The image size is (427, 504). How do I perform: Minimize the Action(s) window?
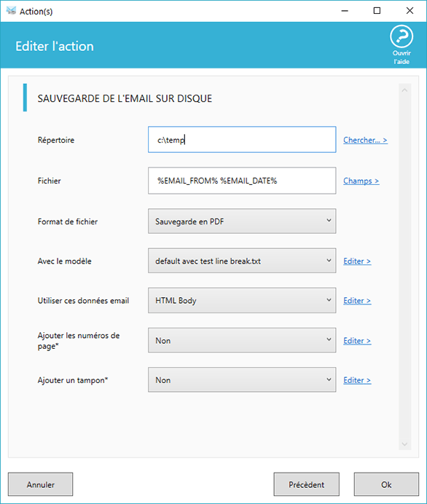(x=345, y=11)
